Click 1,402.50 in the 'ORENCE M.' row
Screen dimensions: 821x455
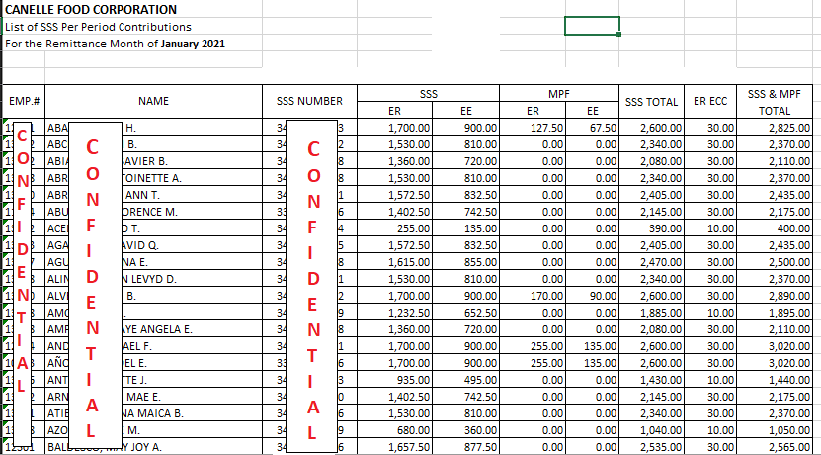pyautogui.click(x=395, y=212)
